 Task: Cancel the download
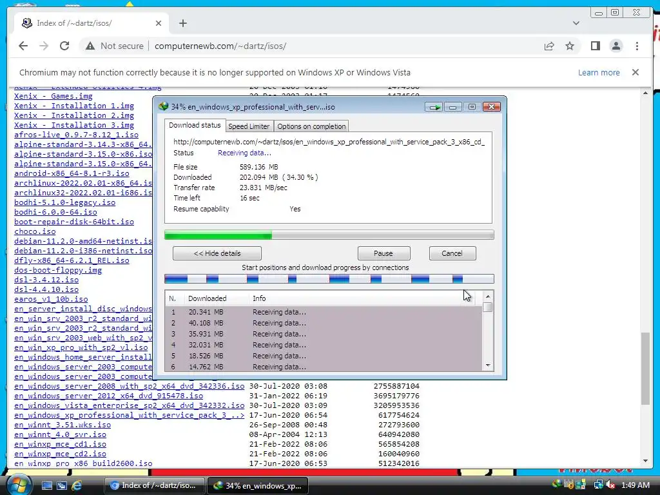pos(452,253)
